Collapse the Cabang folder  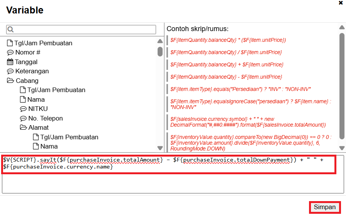click(10, 81)
